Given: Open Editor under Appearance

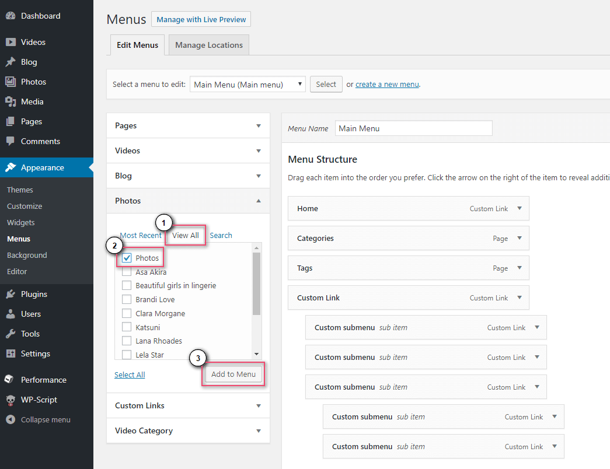Looking at the screenshot, I should [17, 271].
